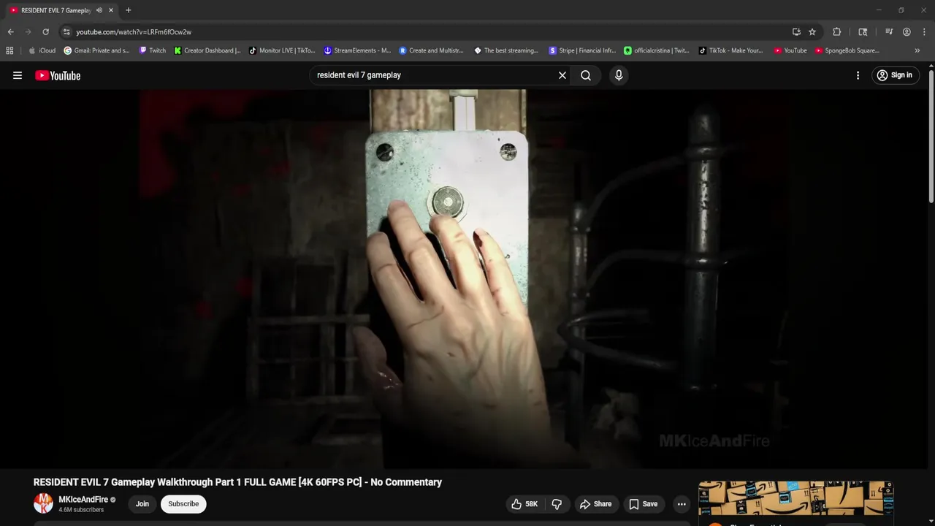
Task: Open The best streaming bookmark
Action: (x=506, y=50)
